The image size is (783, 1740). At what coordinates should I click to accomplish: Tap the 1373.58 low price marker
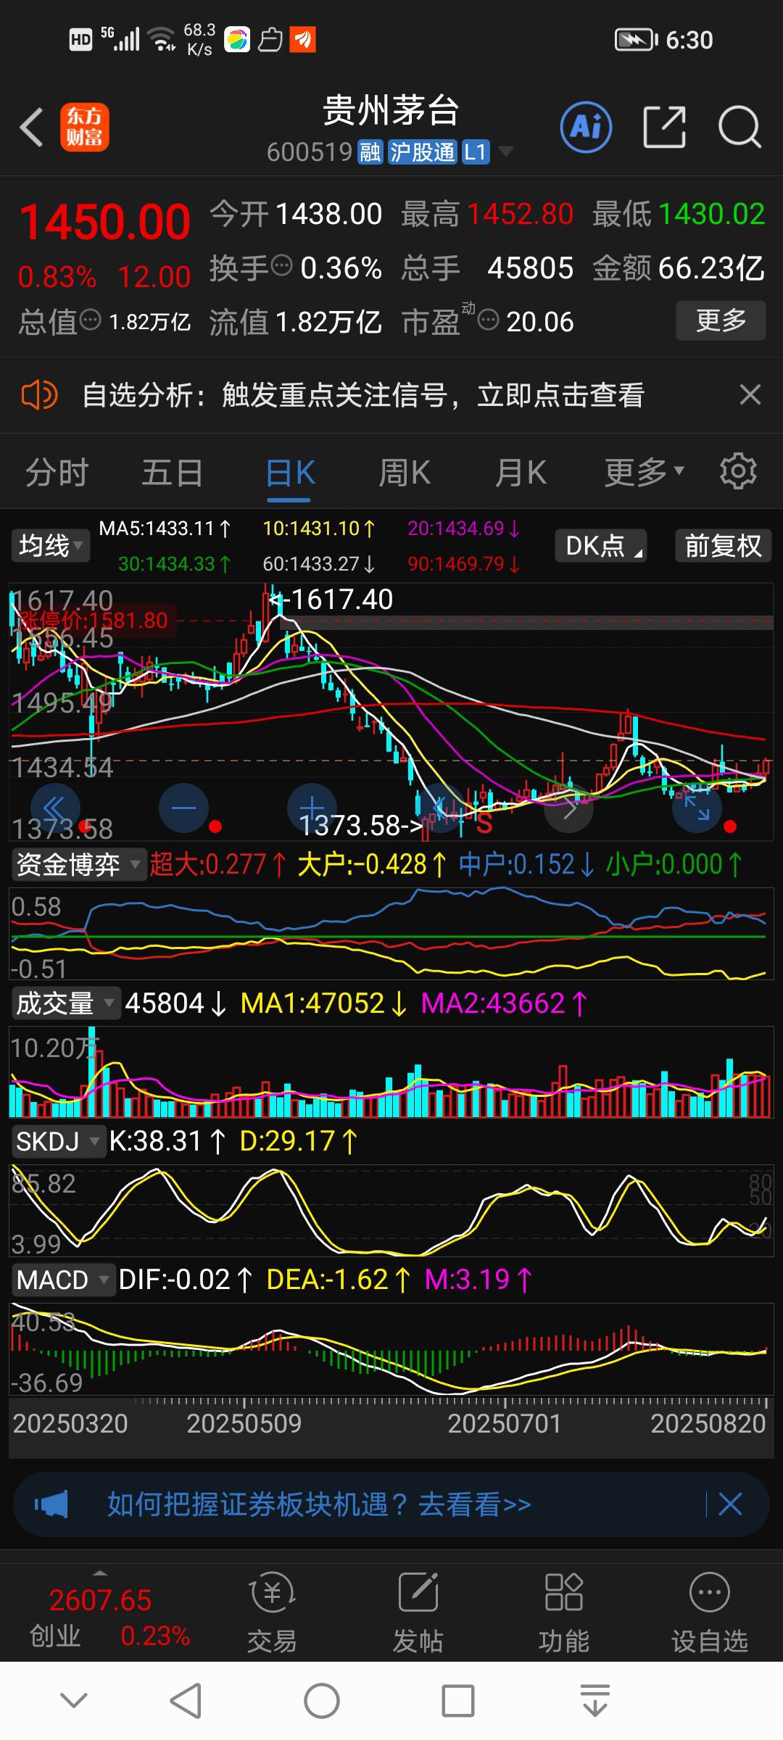361,825
